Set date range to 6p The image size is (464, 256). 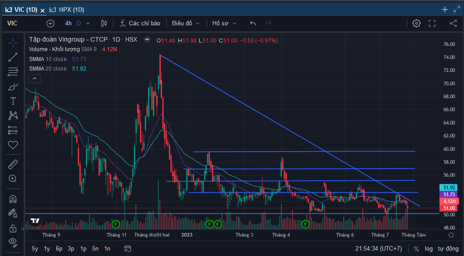59,249
